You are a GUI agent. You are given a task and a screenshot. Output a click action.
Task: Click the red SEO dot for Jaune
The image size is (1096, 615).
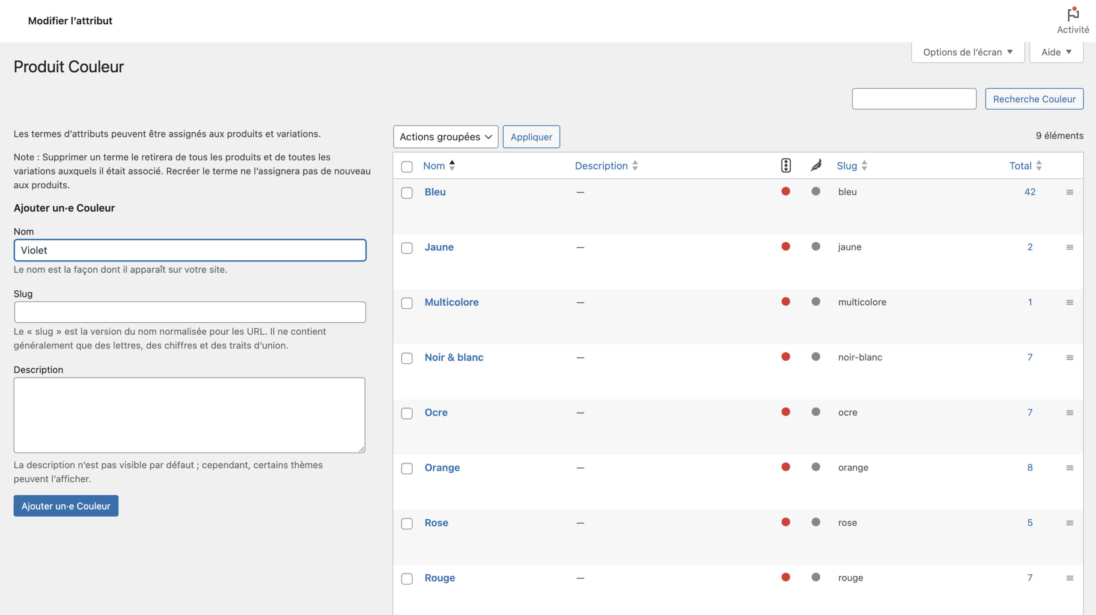coord(786,247)
